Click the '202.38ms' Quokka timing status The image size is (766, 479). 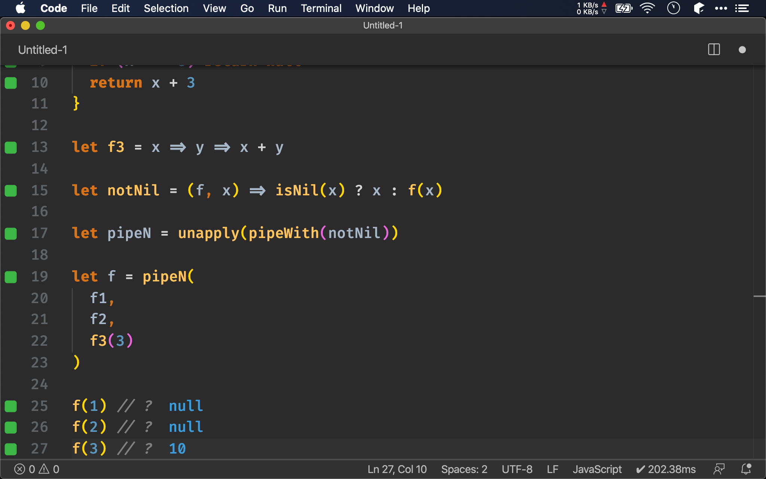pos(666,469)
